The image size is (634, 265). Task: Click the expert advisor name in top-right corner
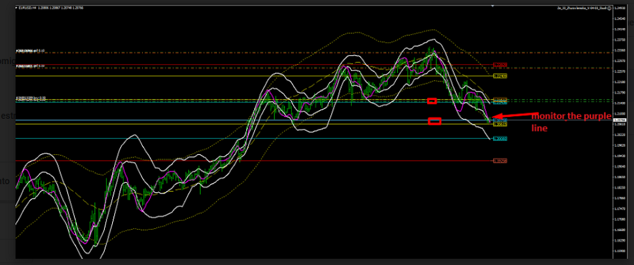(582, 8)
